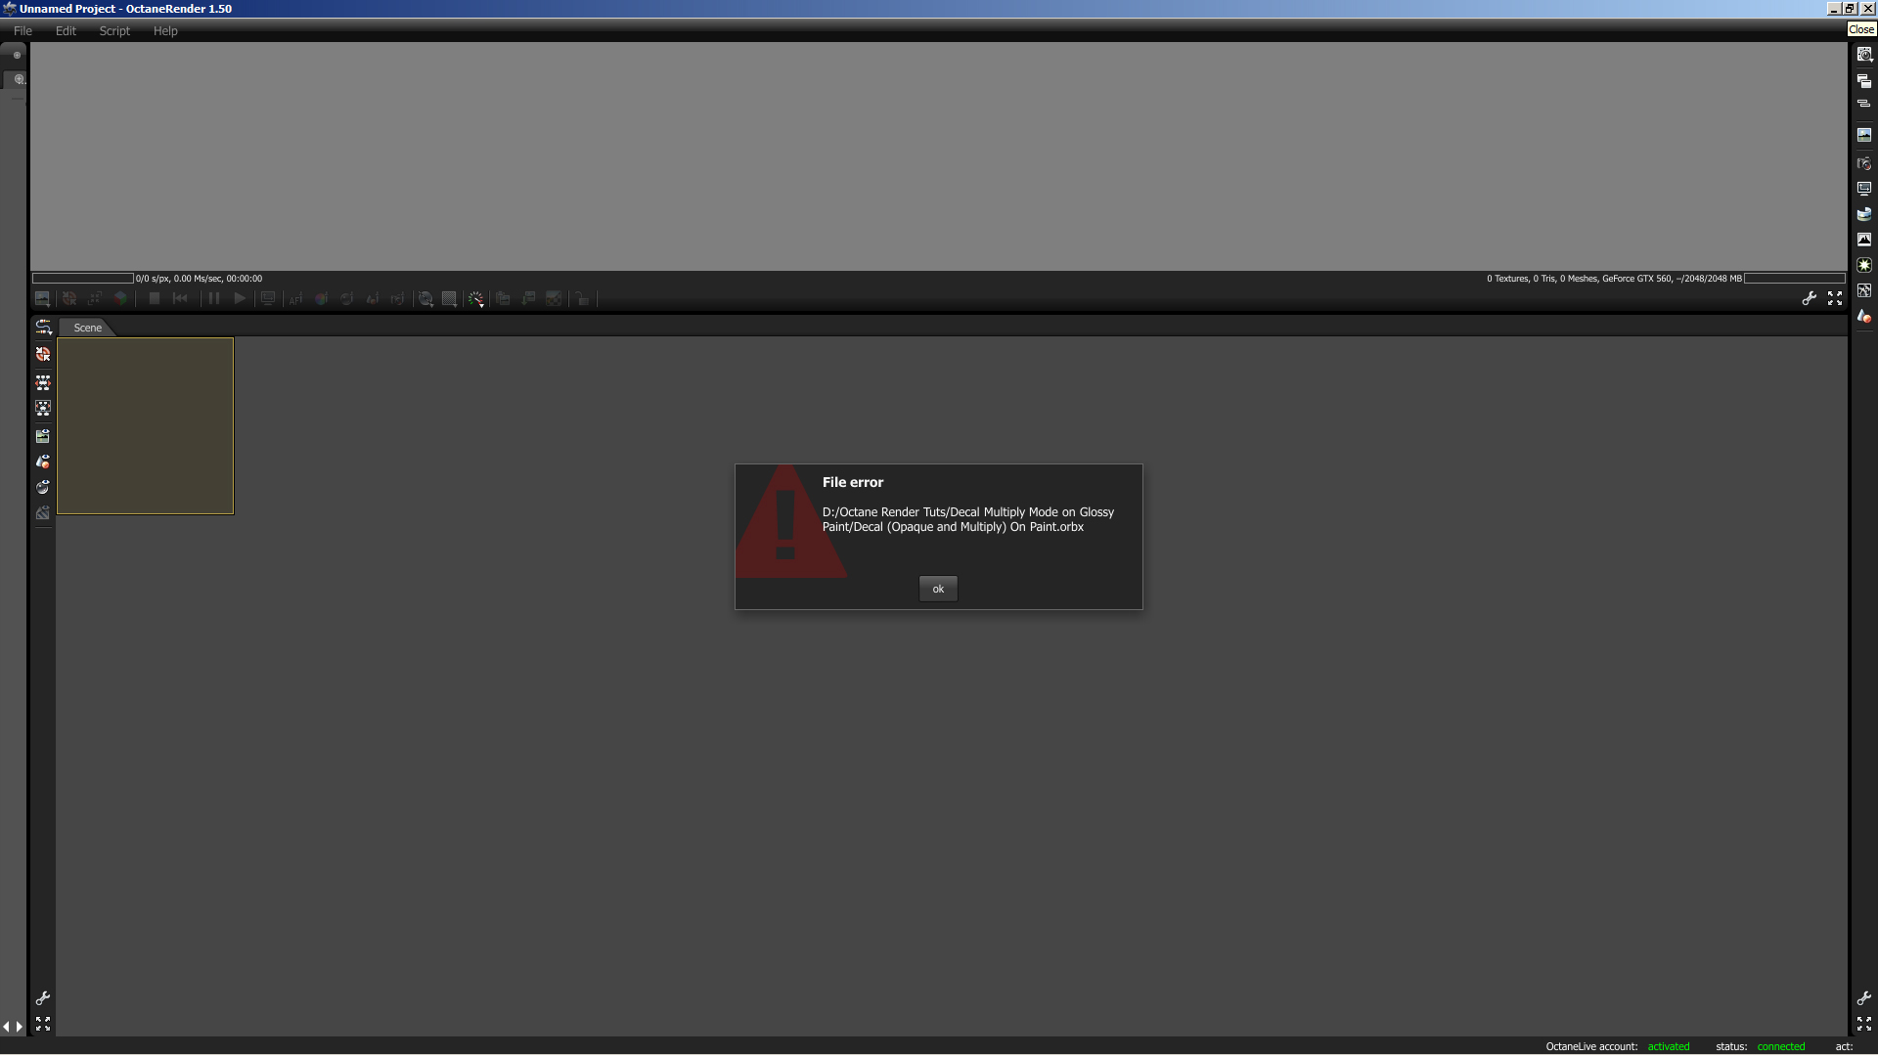Expand the node graph connections dropdown
1878x1056 pixels.
pos(43,327)
